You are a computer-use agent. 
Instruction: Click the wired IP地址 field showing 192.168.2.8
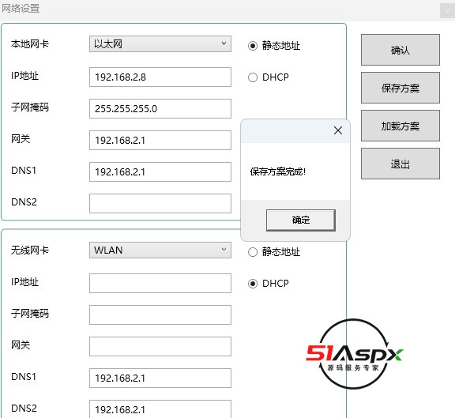pos(160,77)
